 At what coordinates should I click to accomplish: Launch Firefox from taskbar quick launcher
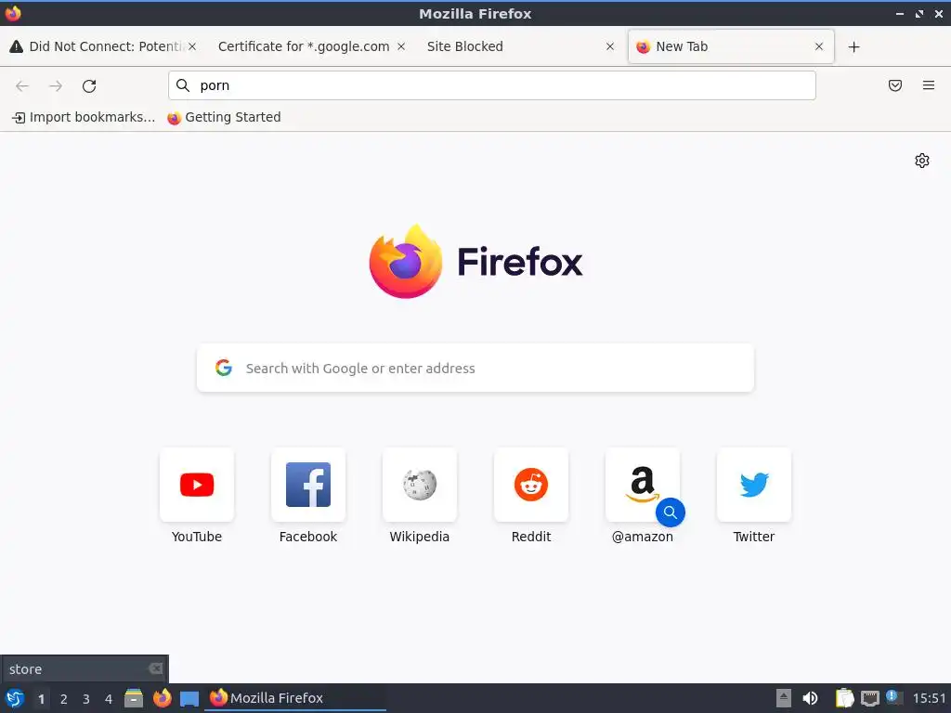pyautogui.click(x=162, y=698)
